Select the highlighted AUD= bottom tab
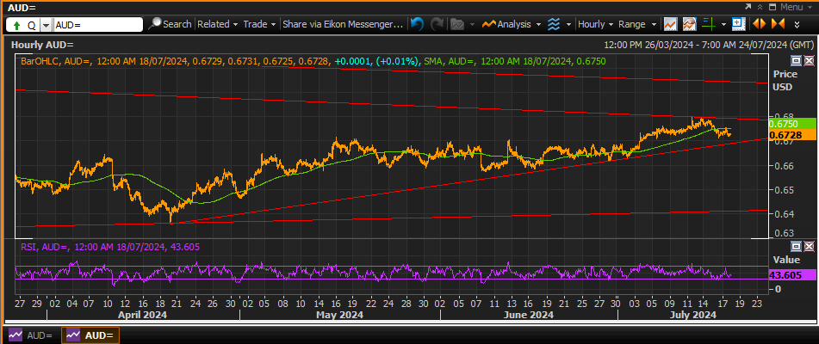The height and width of the screenshot is (344, 819). coord(90,335)
